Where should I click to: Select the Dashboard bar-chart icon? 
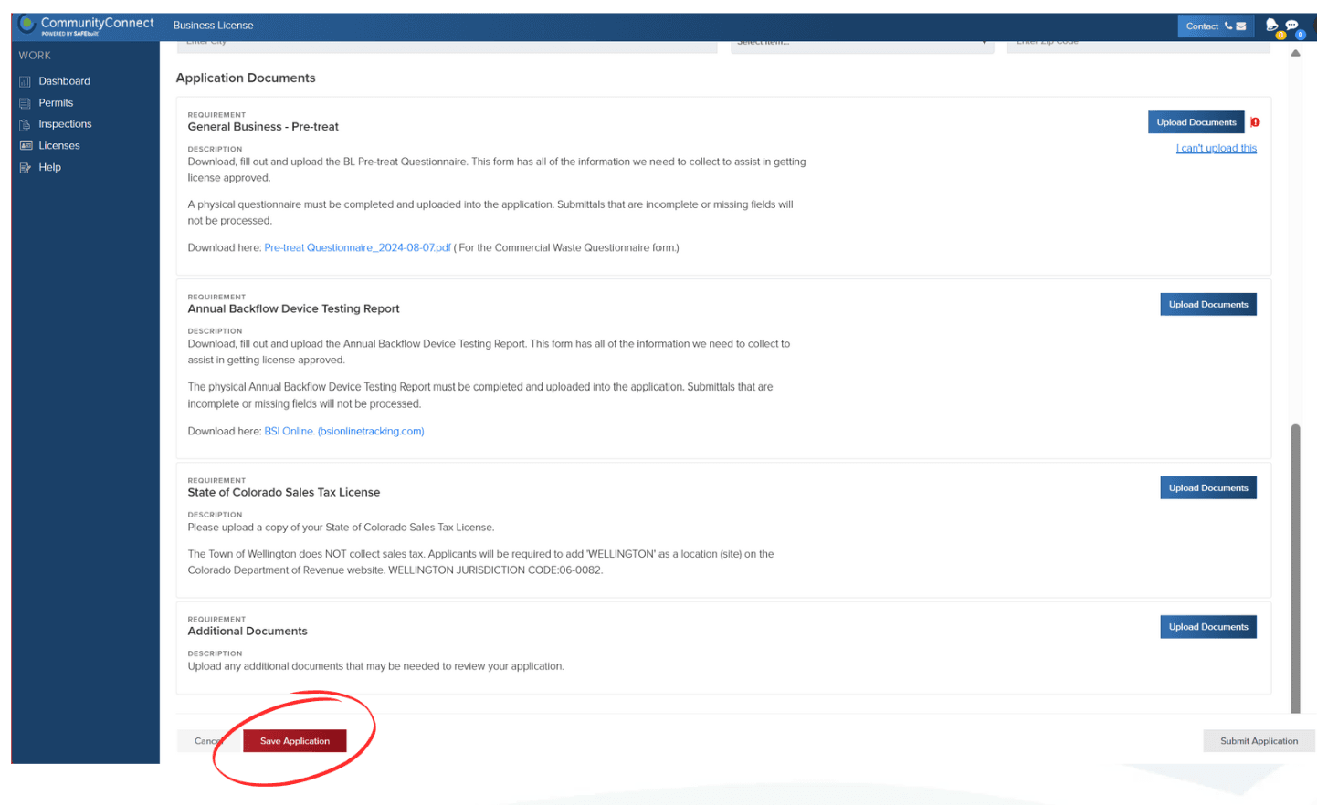pyautogui.click(x=24, y=80)
